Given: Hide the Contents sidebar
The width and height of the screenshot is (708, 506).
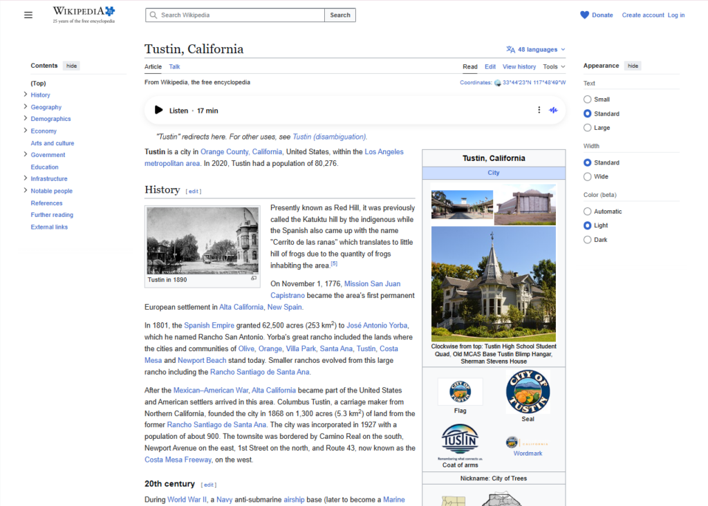Looking at the screenshot, I should (71, 66).
